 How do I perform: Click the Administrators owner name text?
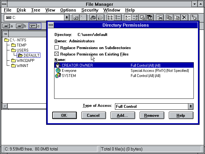(x=82, y=41)
